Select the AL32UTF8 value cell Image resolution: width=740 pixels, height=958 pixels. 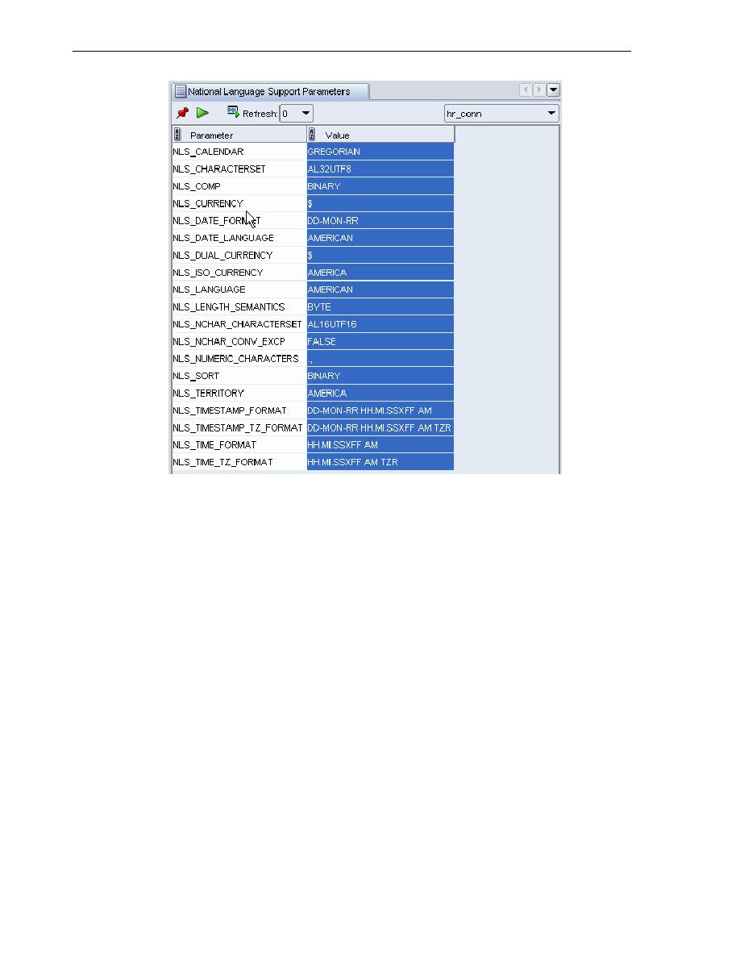pyautogui.click(x=380, y=169)
